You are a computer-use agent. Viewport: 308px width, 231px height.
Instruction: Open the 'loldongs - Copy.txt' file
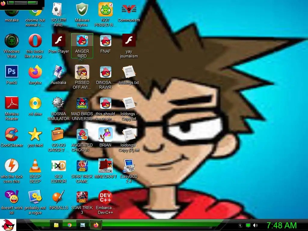129,108
